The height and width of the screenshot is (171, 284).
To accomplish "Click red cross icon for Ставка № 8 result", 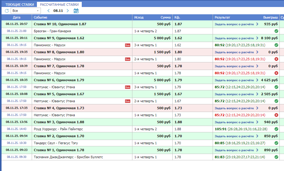I will click(276, 59).
